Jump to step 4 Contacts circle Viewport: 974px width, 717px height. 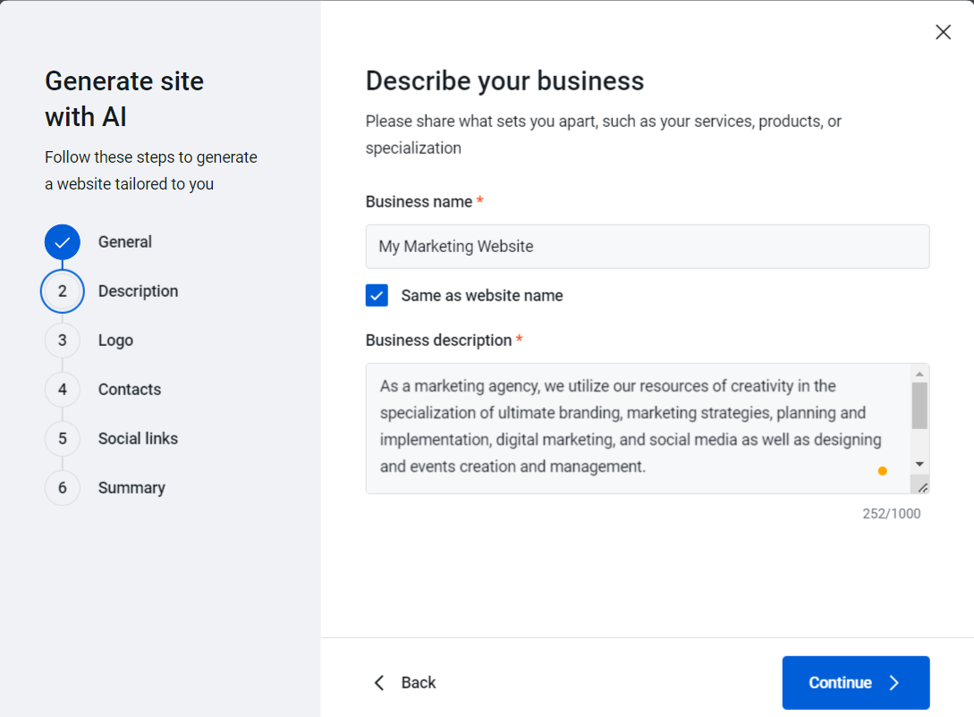tap(63, 390)
